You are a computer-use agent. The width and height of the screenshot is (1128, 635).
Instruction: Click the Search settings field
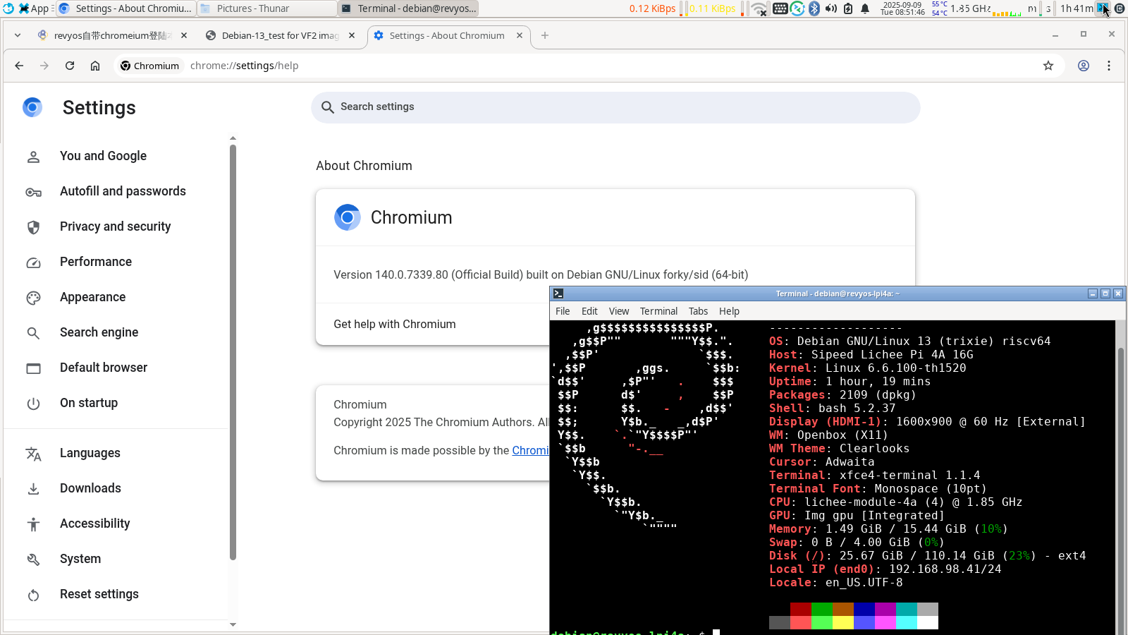click(615, 107)
